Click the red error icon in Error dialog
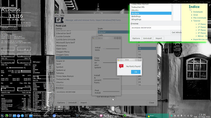The width and height of the screenshot is (211, 118). (121, 66)
